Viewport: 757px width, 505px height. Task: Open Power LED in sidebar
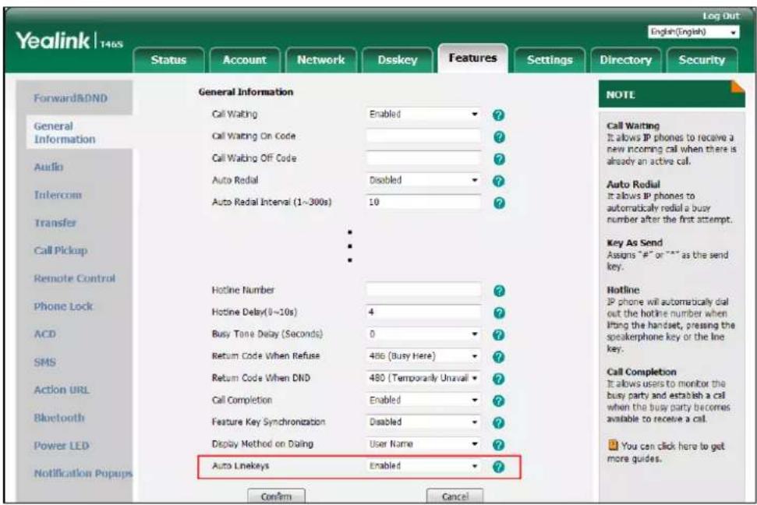pyautogui.click(x=62, y=445)
